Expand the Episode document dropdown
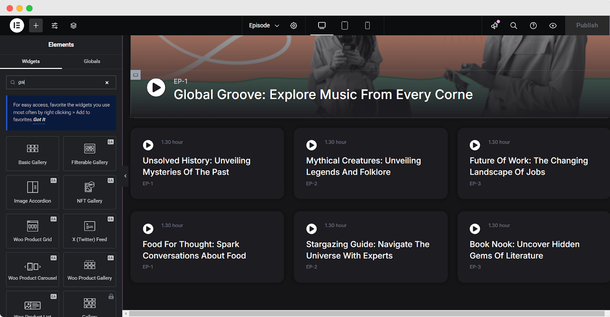610x317 pixels. pos(264,25)
